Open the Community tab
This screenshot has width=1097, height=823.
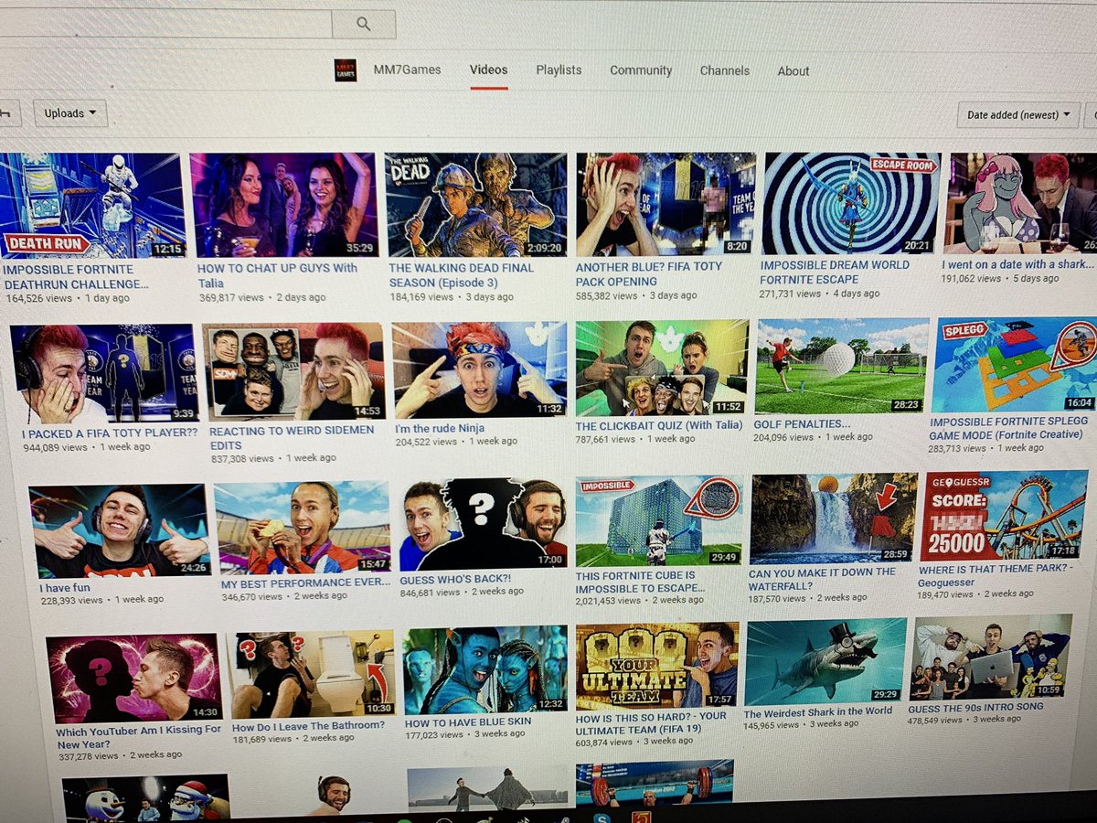click(x=641, y=70)
